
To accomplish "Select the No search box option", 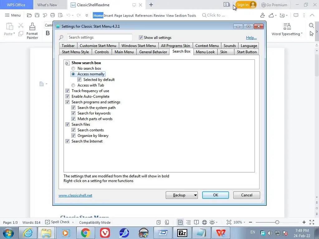I will pos(73,68).
